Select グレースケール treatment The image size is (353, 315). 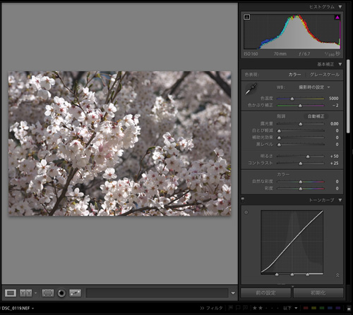(325, 75)
